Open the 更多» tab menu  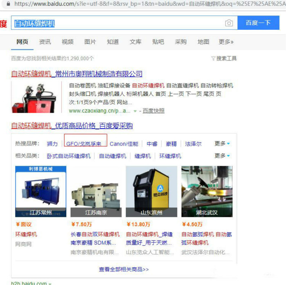coord(226,42)
